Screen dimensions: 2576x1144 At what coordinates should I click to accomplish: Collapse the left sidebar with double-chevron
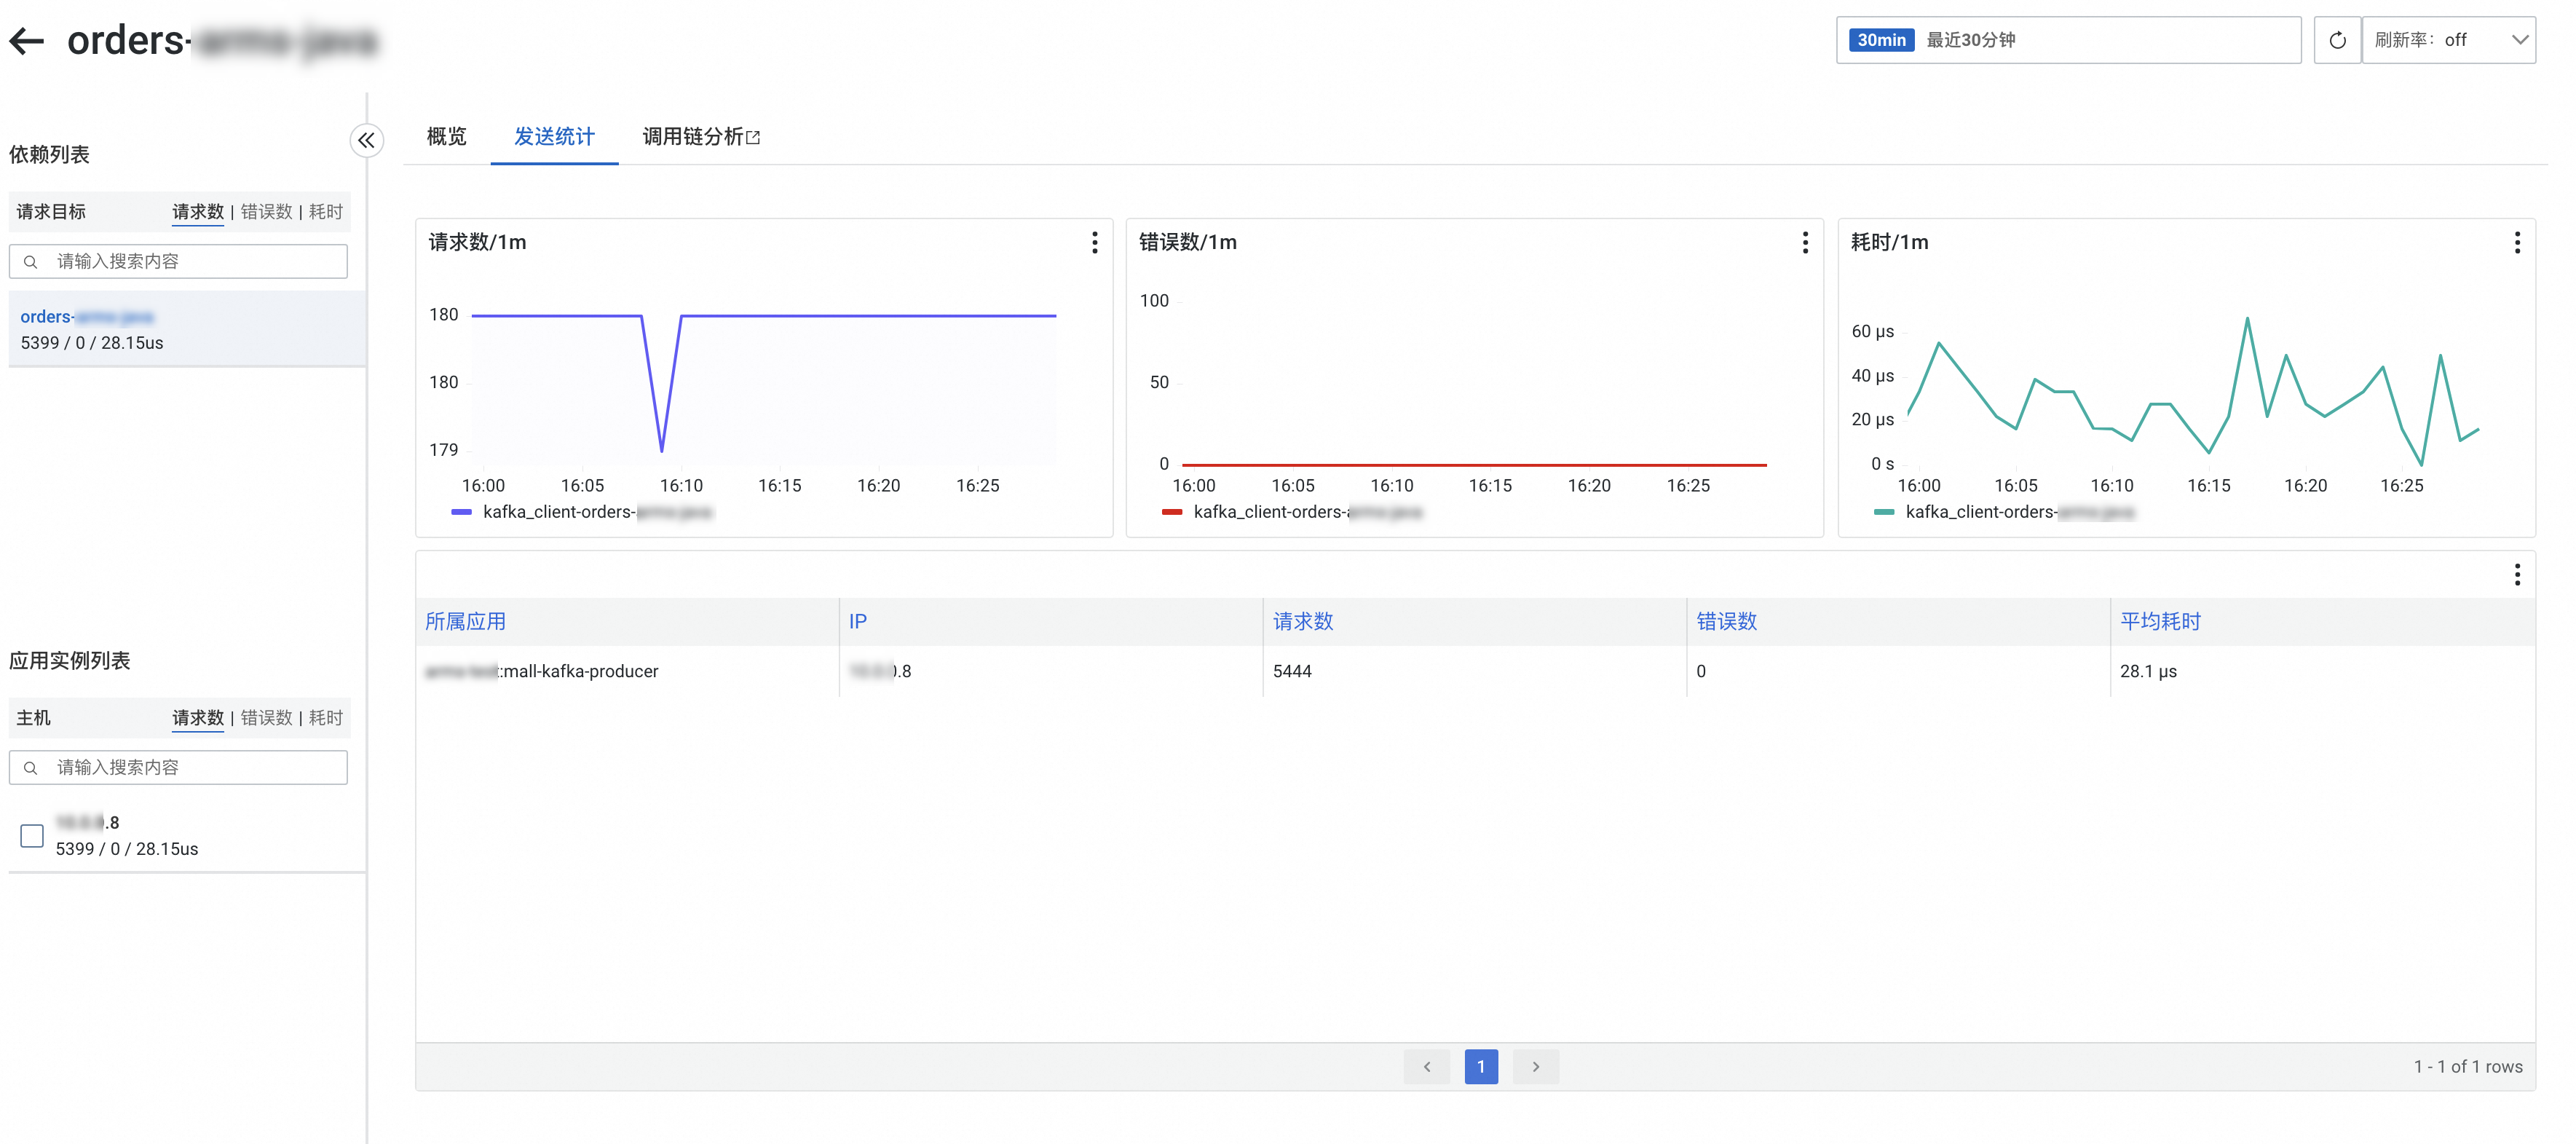366,140
